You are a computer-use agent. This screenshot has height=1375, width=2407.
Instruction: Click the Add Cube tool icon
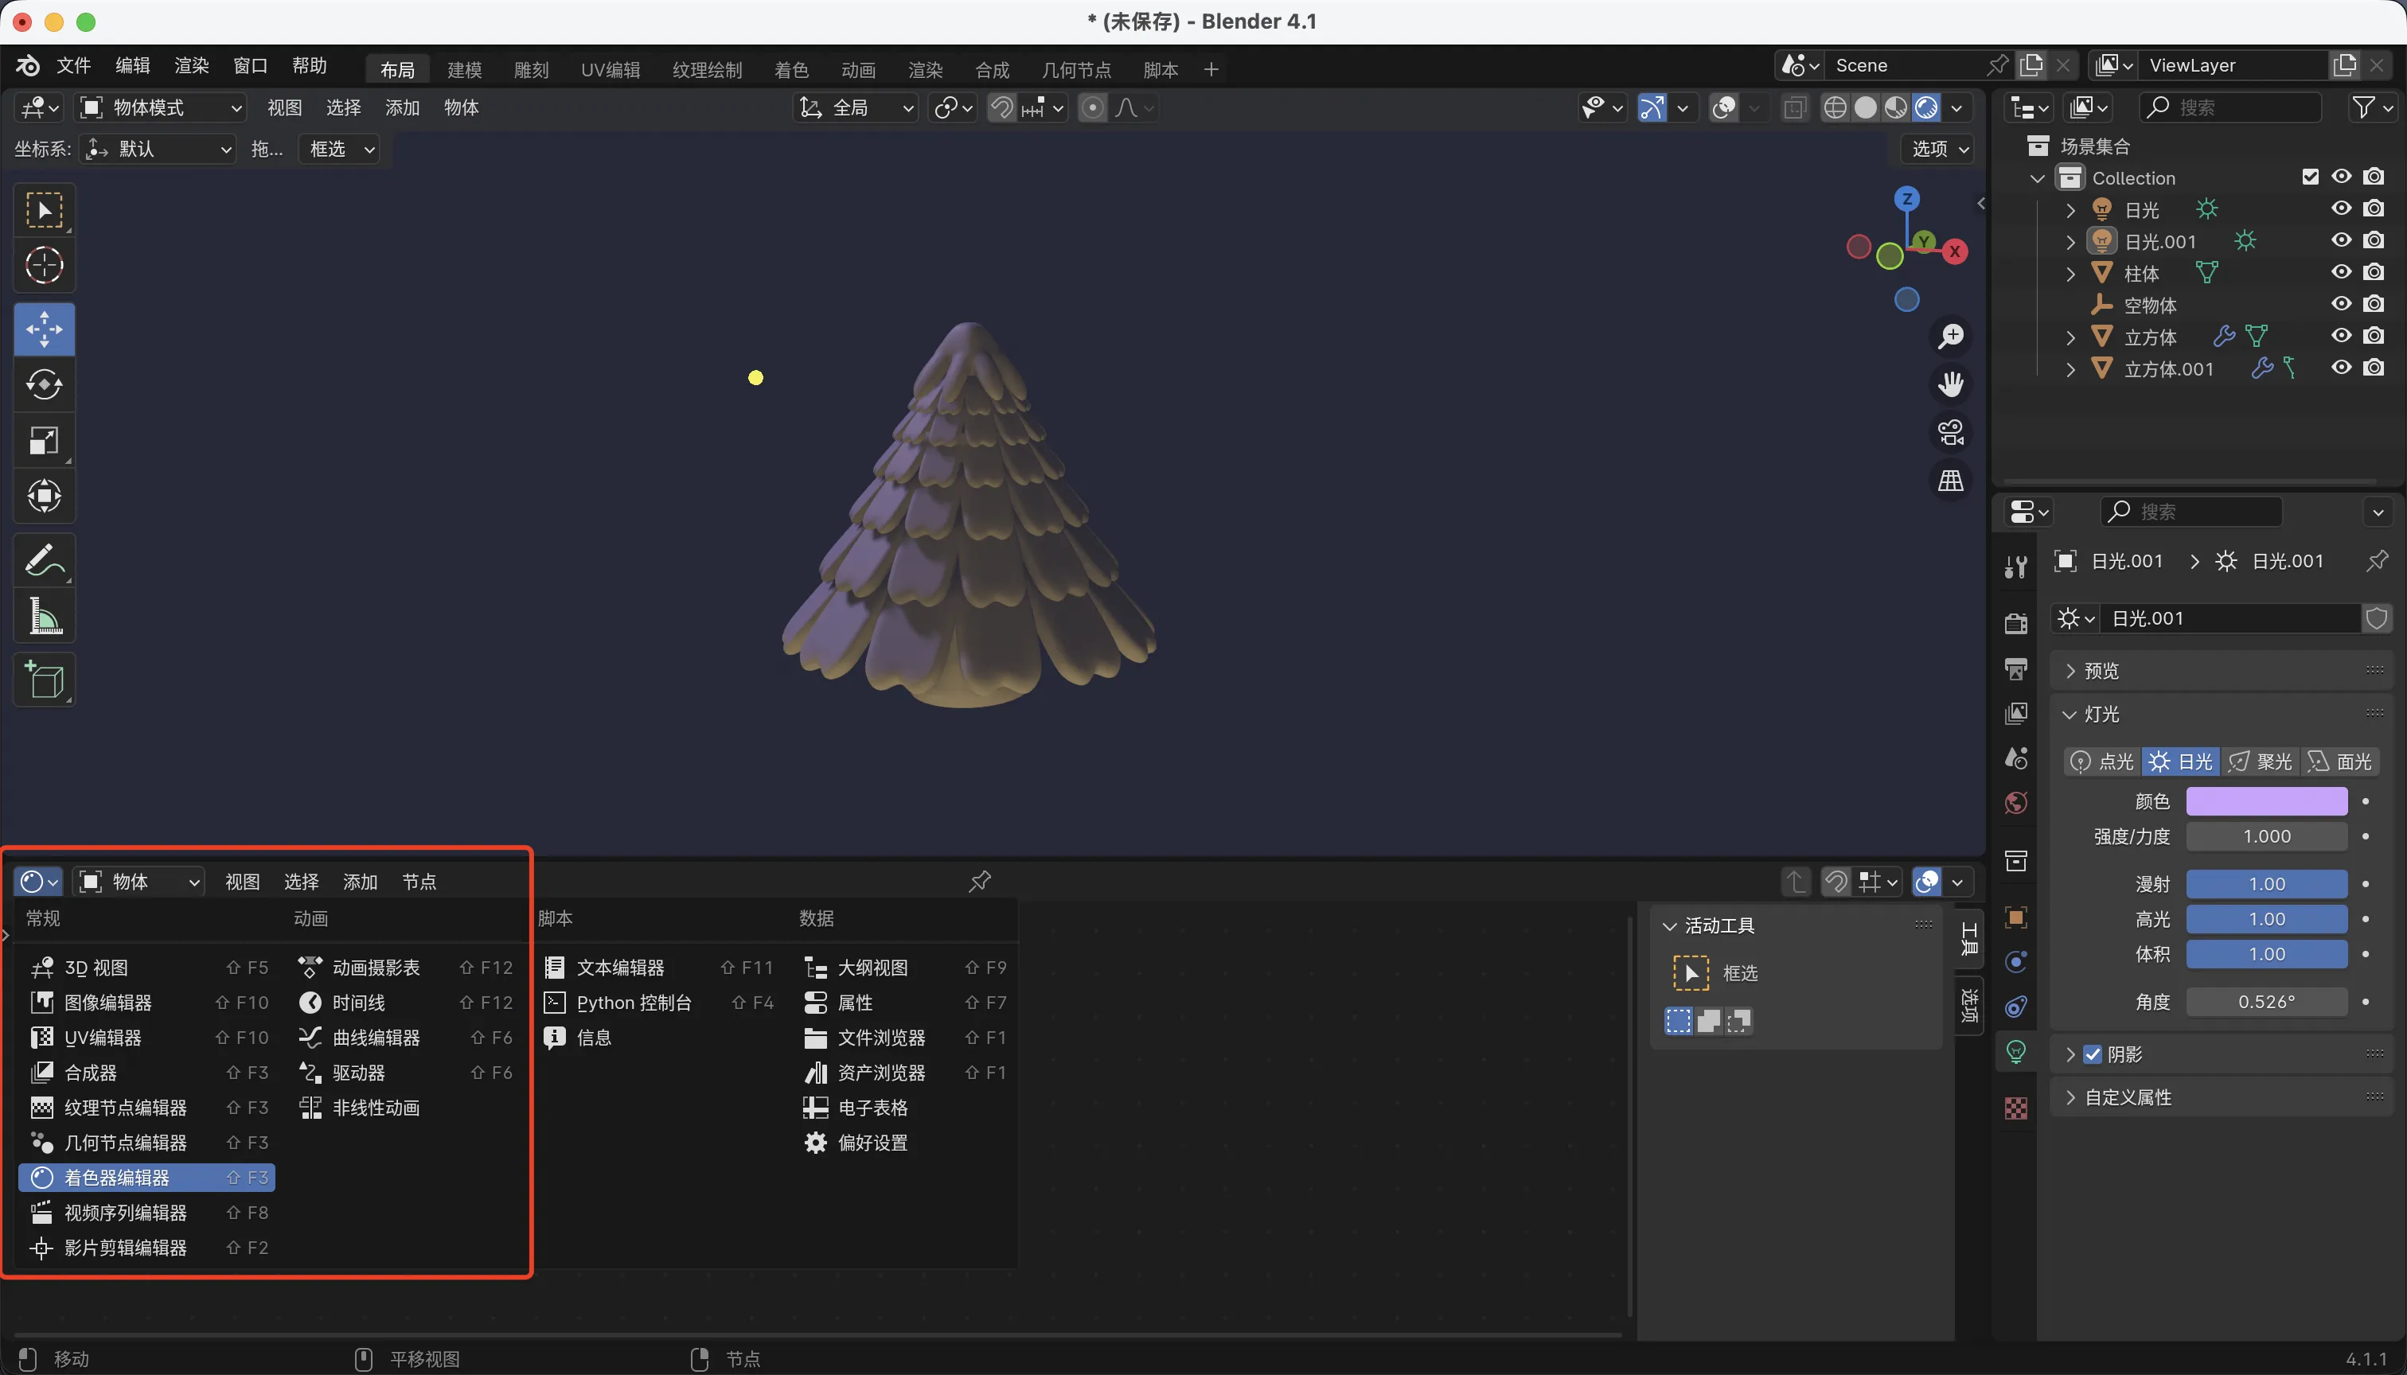(x=45, y=679)
